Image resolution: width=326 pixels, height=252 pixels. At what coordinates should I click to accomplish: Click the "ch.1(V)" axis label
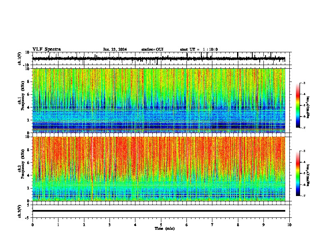tap(20, 58)
